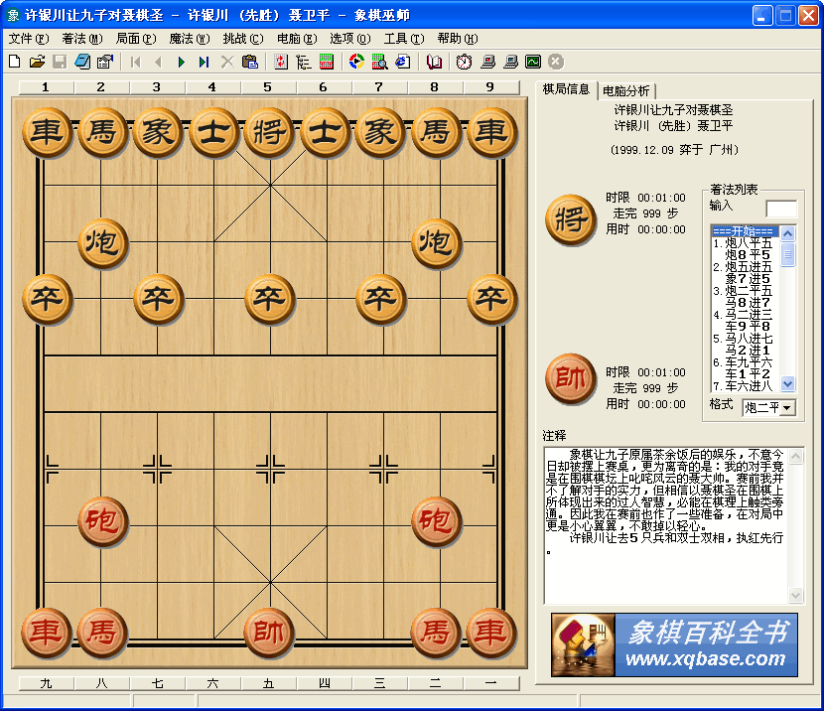
Task: Jump to the last move with the forward icon
Action: [x=204, y=61]
